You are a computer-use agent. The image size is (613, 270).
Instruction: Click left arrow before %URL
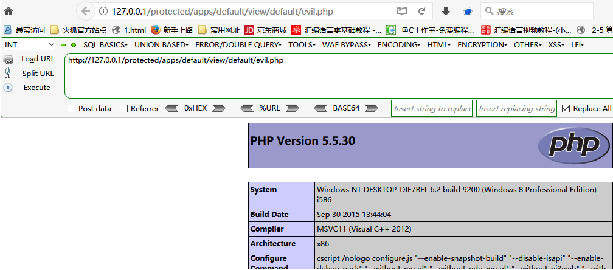click(247, 108)
